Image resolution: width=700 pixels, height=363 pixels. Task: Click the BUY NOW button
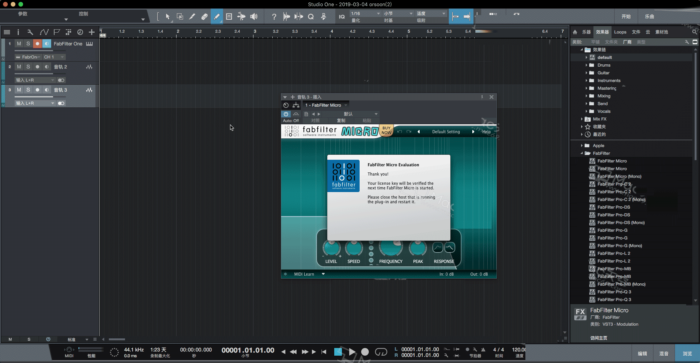[386, 130]
